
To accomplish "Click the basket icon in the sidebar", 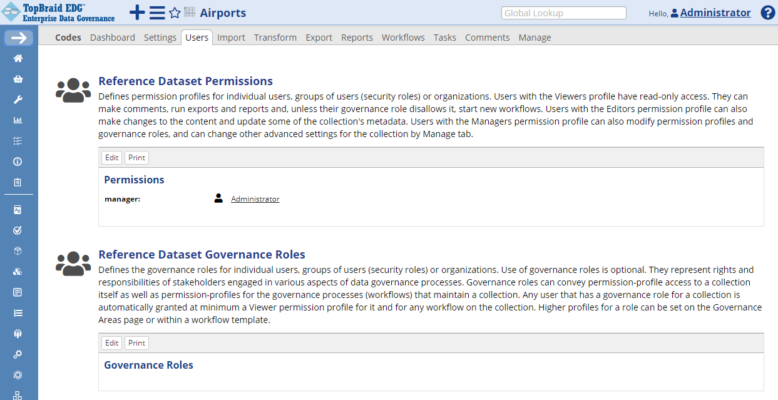I will point(18,78).
